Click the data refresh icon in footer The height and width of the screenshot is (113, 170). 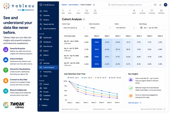click(x=164, y=109)
